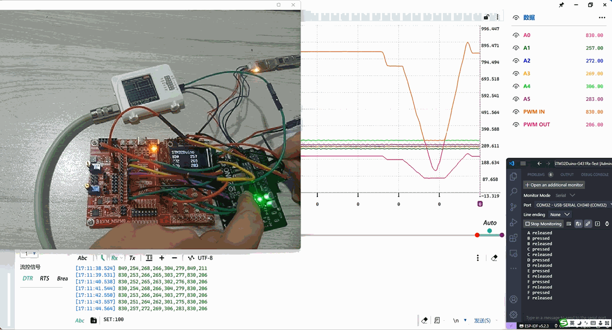Viewport: 612px width, 330px height.
Task: Open VS Code Search icon in sidebar
Action: (x=514, y=192)
